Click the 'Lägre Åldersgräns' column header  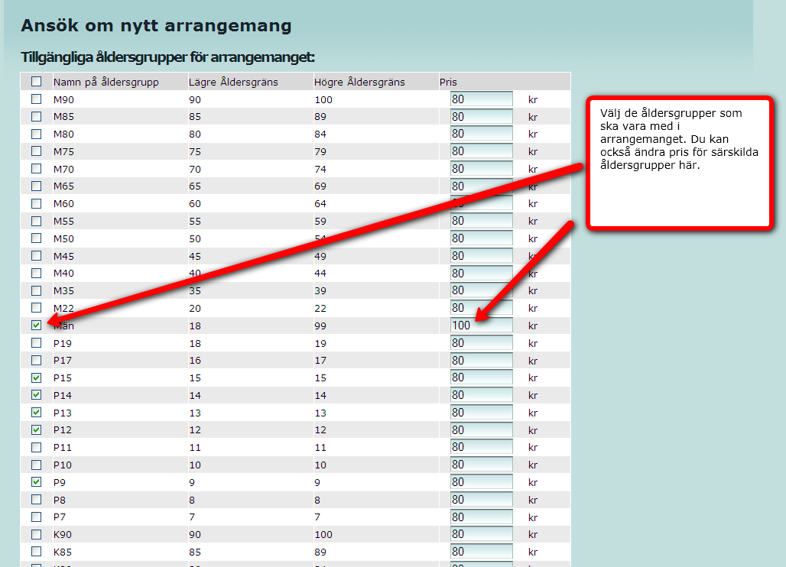click(234, 82)
